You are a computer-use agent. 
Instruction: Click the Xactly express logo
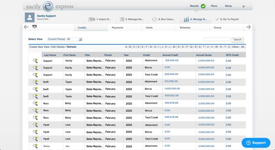point(50,7)
